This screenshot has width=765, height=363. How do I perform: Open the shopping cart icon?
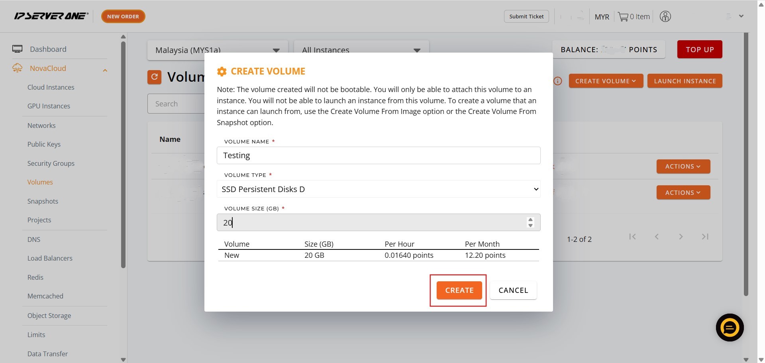point(623,17)
